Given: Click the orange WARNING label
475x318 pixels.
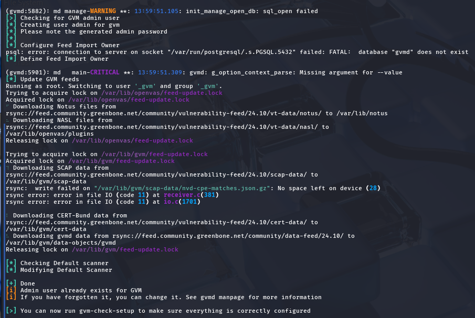Looking at the screenshot, I should point(103,11).
